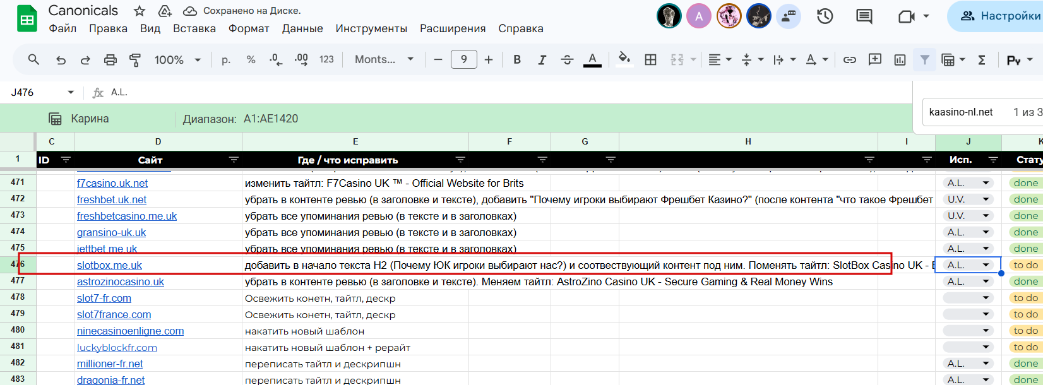
Task: Open the vertical align dropdown
Action: [x=752, y=59]
